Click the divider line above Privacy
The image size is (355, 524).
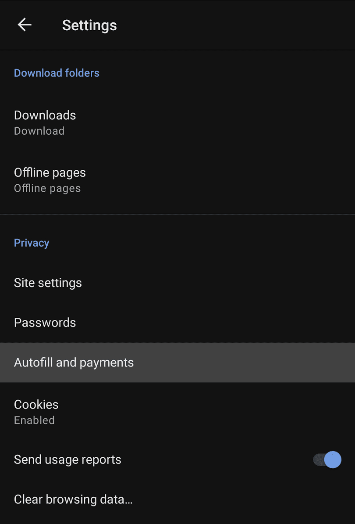(x=177, y=214)
